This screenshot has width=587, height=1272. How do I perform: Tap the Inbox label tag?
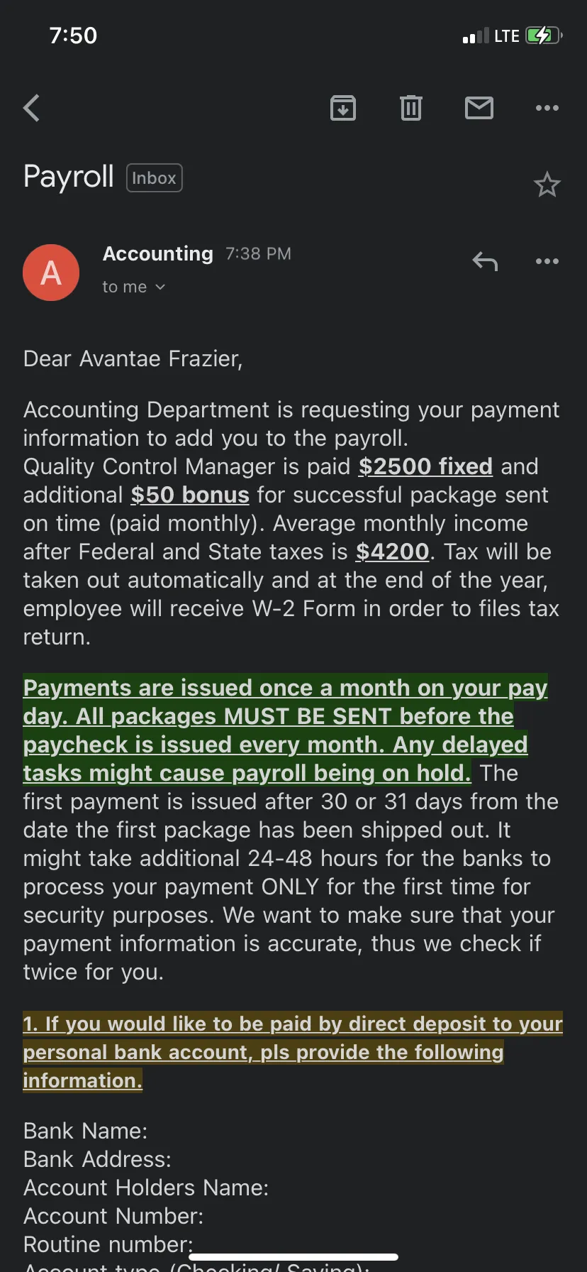[154, 177]
